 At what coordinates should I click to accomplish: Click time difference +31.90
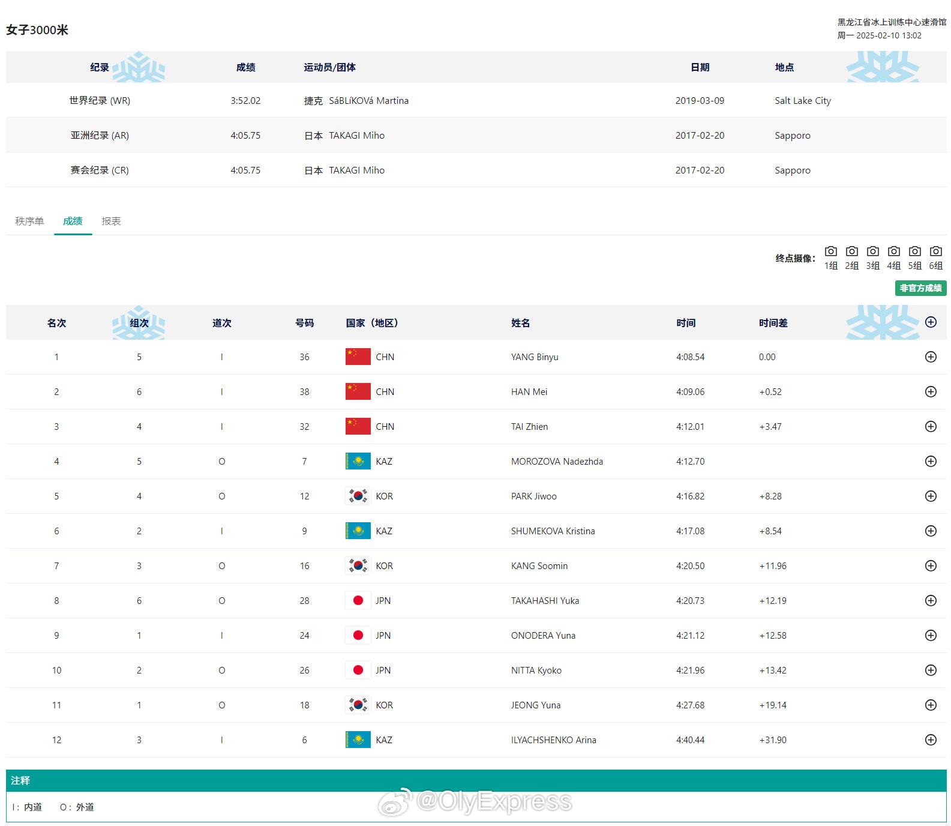coord(773,740)
